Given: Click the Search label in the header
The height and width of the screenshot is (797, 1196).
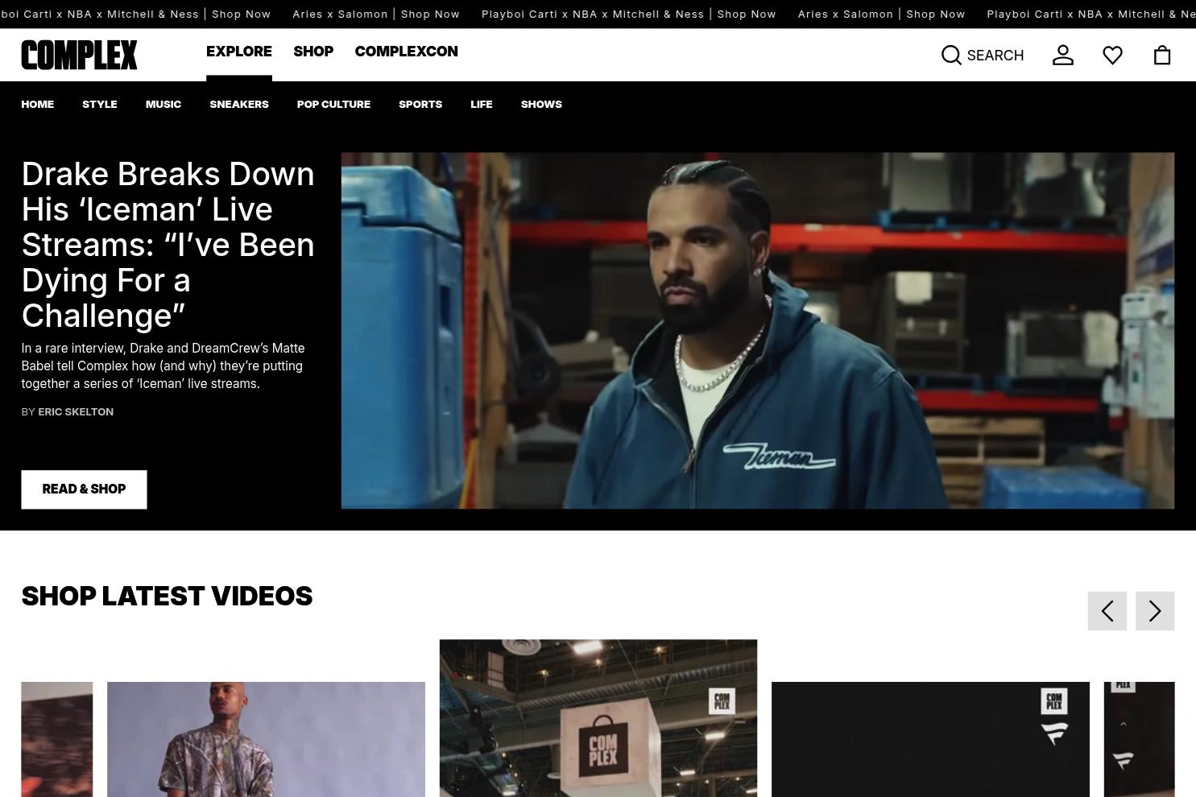Looking at the screenshot, I should pyautogui.click(x=995, y=55).
